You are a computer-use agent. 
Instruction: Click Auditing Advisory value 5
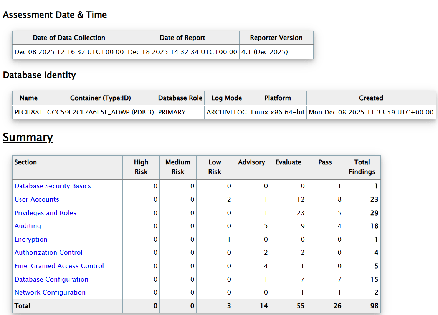[x=266, y=226]
